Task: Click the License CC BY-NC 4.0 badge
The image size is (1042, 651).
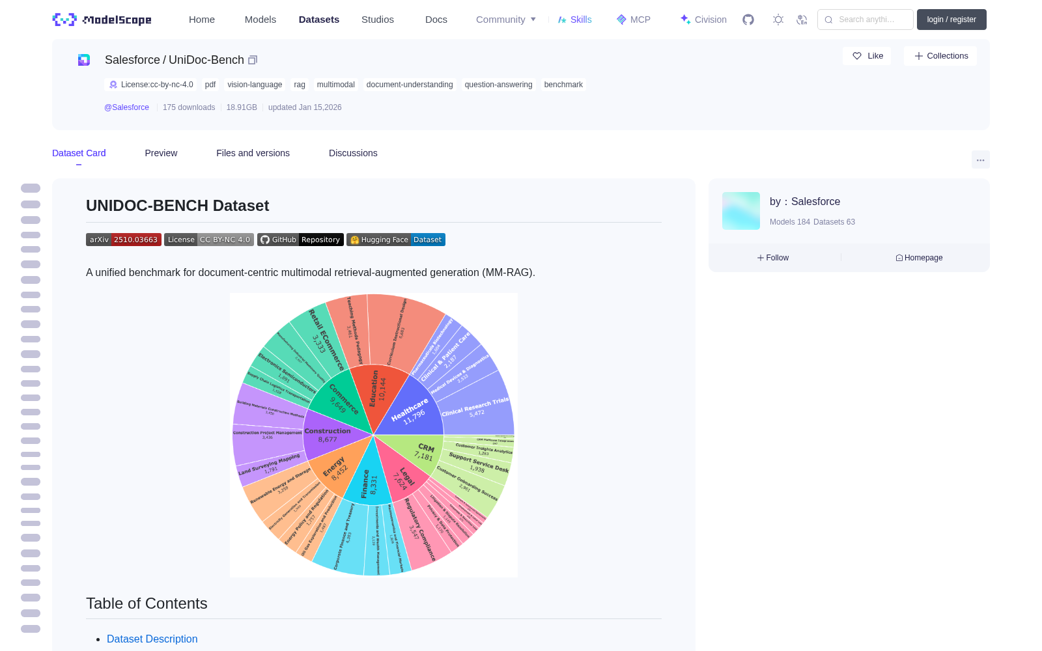Action: pyautogui.click(x=209, y=240)
